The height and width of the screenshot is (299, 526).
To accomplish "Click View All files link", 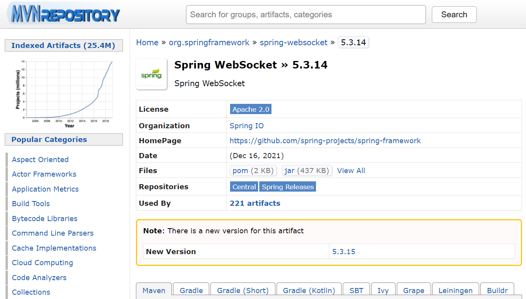I will pyautogui.click(x=351, y=171).
